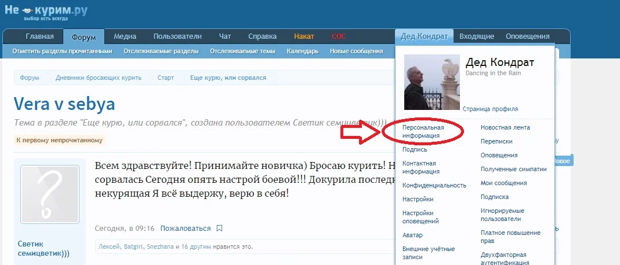Toggle the Дед Кондрат account menu
The height and width of the screenshot is (265, 620).
tap(425, 36)
